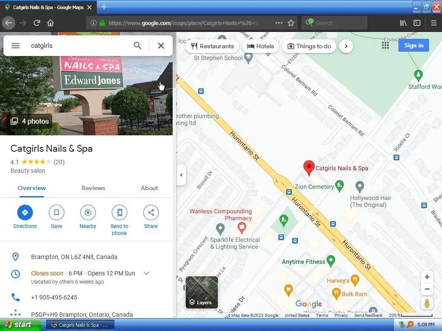Zoom out the map with minus
The height and width of the screenshot is (331, 442).
point(427,289)
